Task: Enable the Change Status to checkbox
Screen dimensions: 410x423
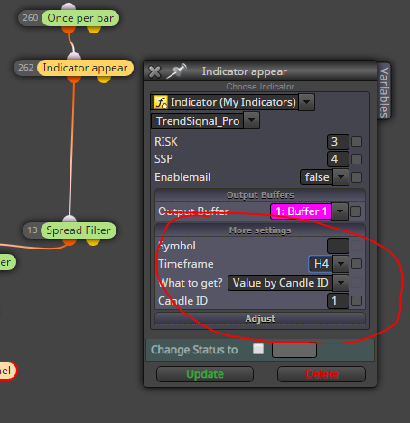Action: tap(258, 349)
